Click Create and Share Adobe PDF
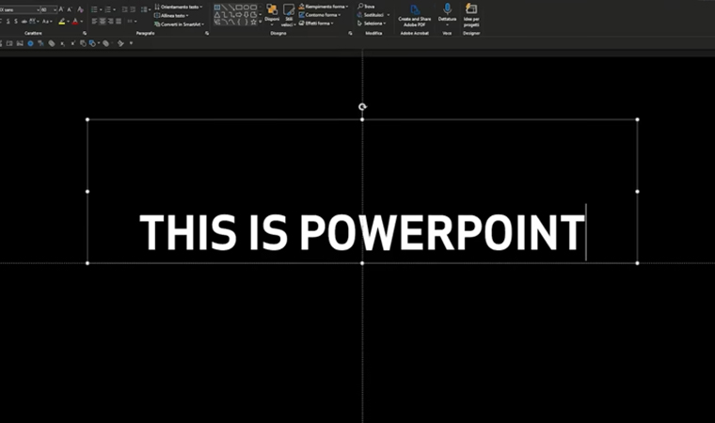Viewport: 715px width, 423px height. (415, 15)
